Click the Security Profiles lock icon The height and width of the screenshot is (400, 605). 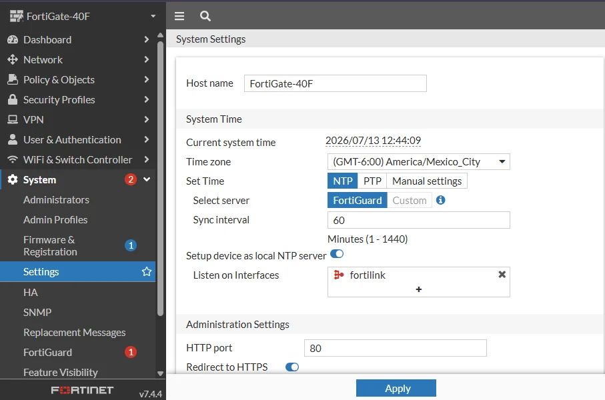point(13,99)
